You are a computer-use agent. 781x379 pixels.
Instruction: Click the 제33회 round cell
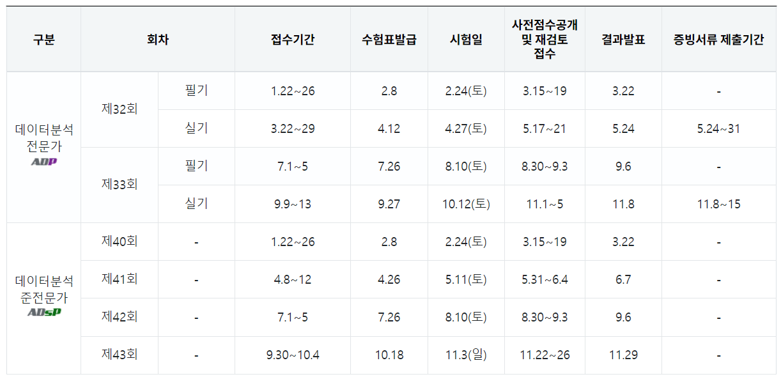click(x=120, y=185)
